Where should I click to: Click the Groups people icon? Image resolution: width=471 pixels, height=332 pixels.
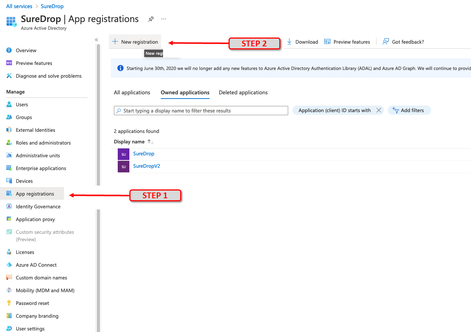click(9, 117)
